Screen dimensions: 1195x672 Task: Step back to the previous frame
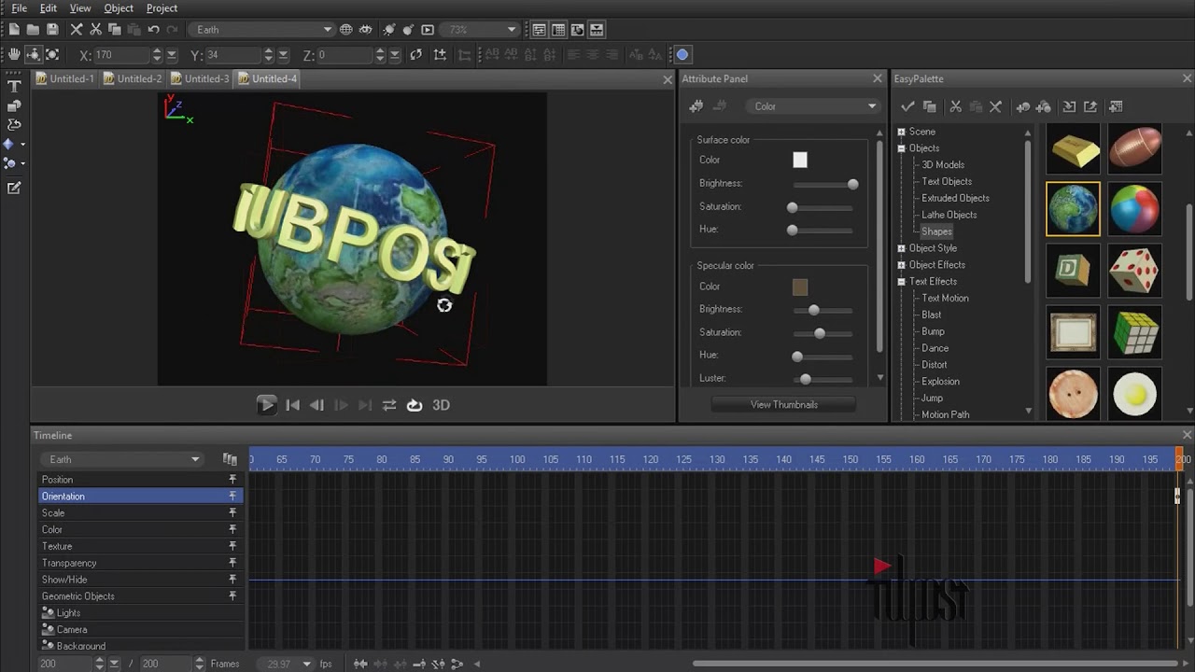316,405
